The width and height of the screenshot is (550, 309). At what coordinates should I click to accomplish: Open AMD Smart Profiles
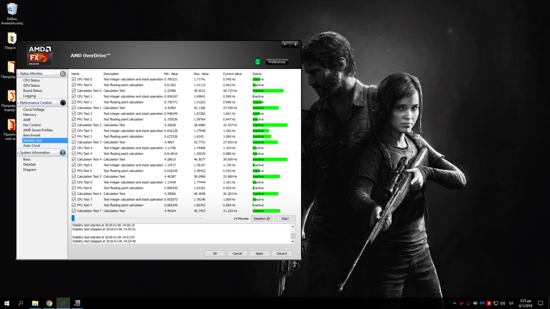click(x=38, y=130)
